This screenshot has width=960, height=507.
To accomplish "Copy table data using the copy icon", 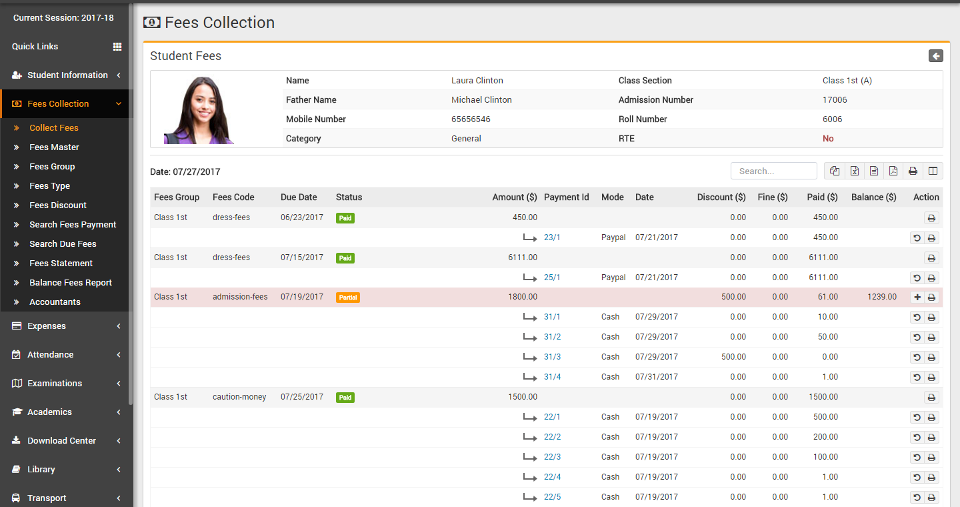I will coord(834,171).
